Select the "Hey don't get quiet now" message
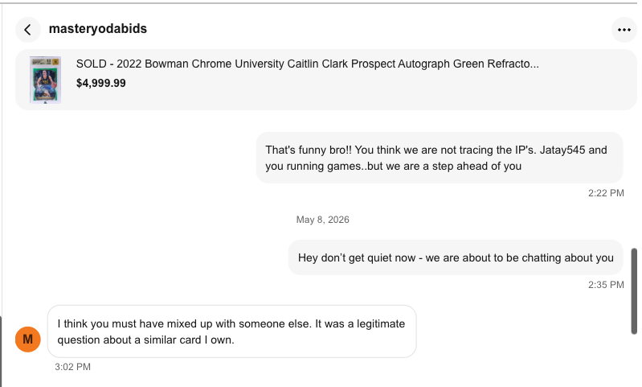Image resolution: width=642 pixels, height=387 pixels. (456, 257)
